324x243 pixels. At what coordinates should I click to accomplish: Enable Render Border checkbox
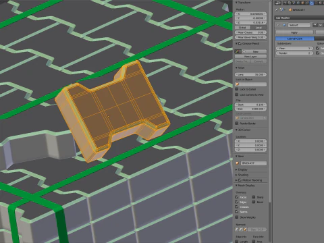pos(236,123)
